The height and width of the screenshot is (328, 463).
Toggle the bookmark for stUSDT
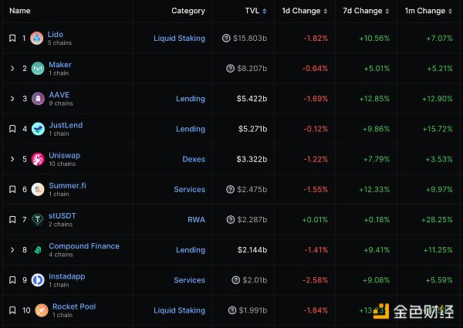(12, 220)
